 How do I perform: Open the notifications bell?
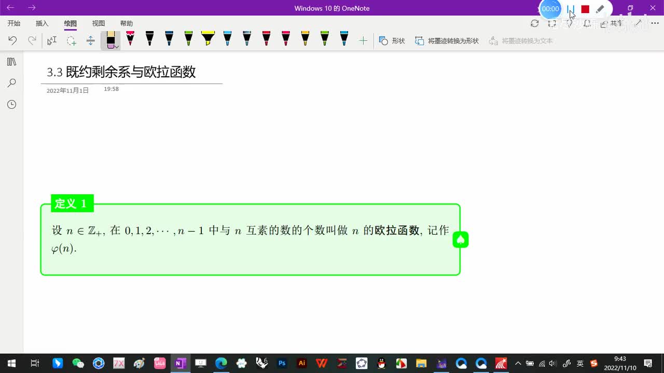click(587, 23)
